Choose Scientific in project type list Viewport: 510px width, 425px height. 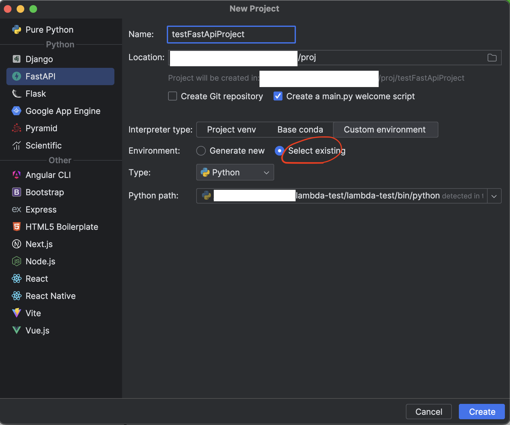coord(60,146)
